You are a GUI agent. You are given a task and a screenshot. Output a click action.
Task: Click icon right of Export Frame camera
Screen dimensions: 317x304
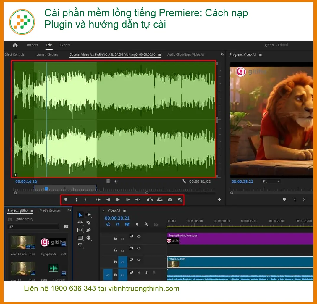(x=180, y=200)
